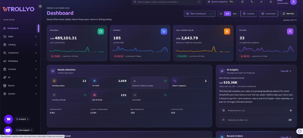Viewport: 303px width, 138px height.
Task: Open the Main Dashboard dropdown
Action: [199, 14]
